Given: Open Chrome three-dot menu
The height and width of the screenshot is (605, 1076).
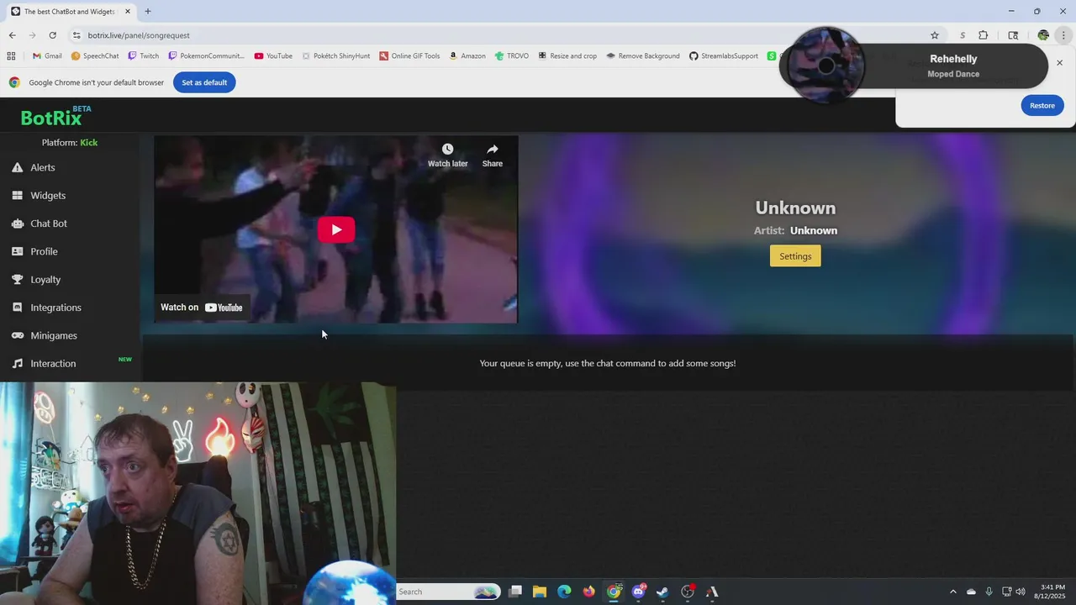Looking at the screenshot, I should 1063,35.
